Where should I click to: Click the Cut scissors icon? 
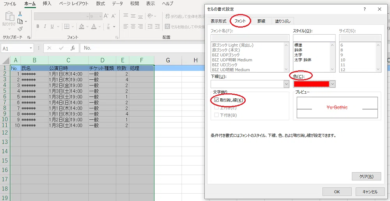pos(20,14)
